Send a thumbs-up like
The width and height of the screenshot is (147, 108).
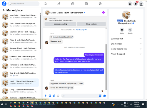(x=105, y=96)
